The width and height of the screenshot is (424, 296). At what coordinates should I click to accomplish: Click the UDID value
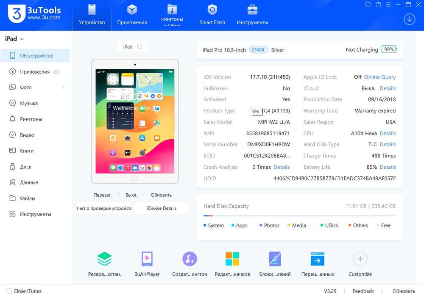click(x=335, y=178)
